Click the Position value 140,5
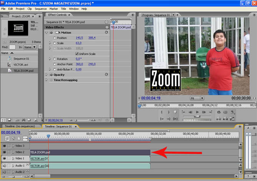Image resolution: width=257 pixels, height=181 pixels. [x=79, y=38]
